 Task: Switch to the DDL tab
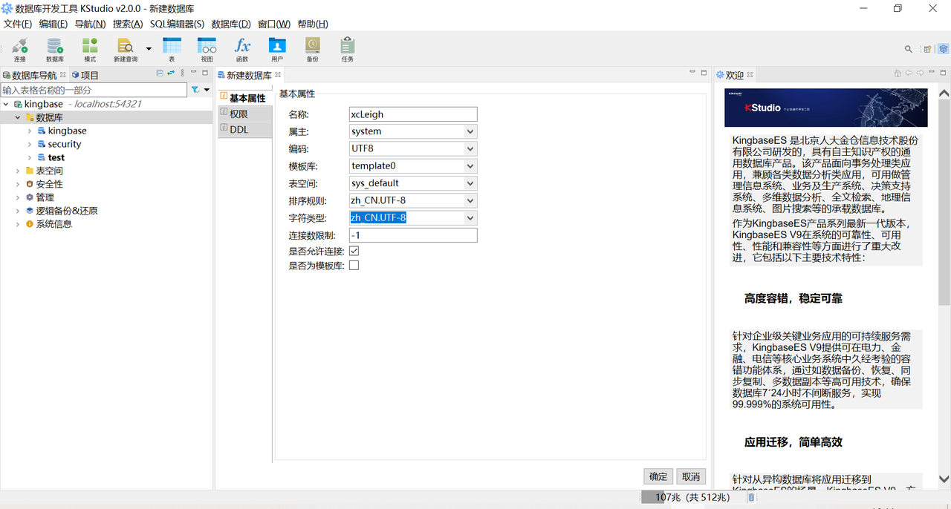coord(245,129)
